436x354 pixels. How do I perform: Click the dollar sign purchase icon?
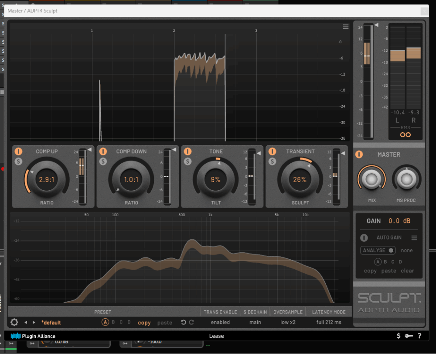click(399, 336)
